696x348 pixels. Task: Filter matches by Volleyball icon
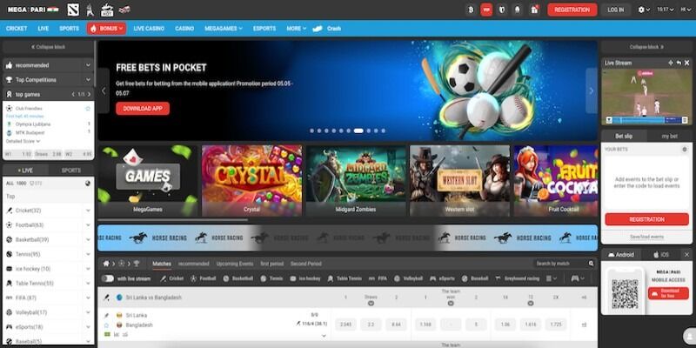point(397,278)
